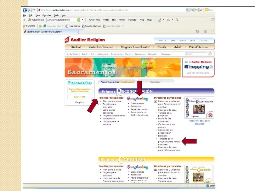Click the Catechist/Teacher audience link
The height and width of the screenshot is (191, 255).
[x=101, y=47]
